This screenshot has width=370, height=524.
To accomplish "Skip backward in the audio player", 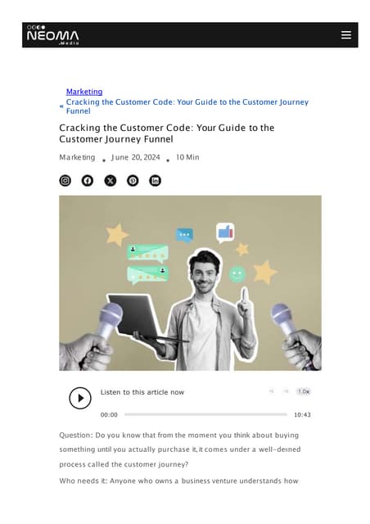I will tap(272, 391).
